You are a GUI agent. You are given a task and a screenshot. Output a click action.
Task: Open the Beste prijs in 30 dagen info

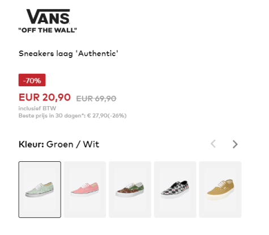72,116
